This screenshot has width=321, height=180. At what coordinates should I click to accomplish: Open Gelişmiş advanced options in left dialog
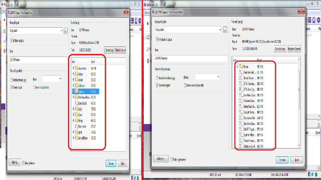pos(15,162)
